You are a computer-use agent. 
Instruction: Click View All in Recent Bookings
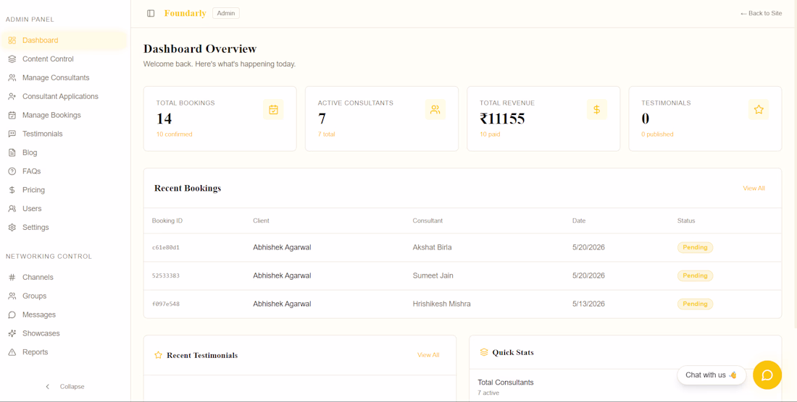pos(754,188)
